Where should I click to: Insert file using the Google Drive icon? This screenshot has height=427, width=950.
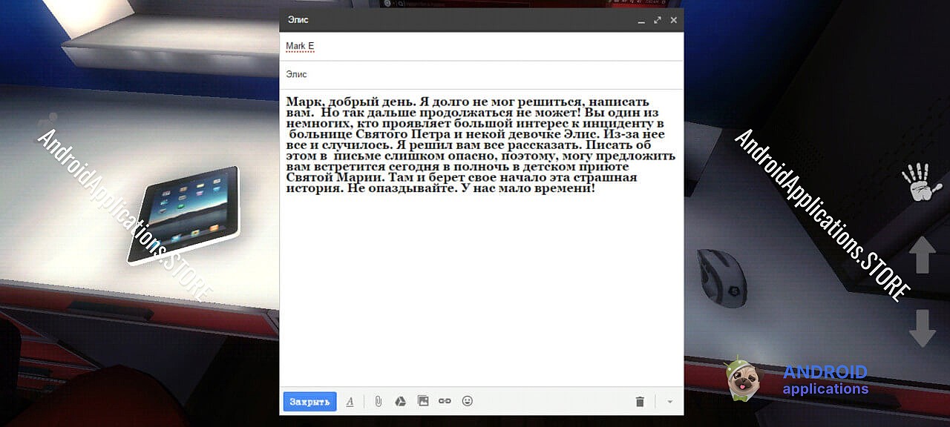click(x=399, y=402)
